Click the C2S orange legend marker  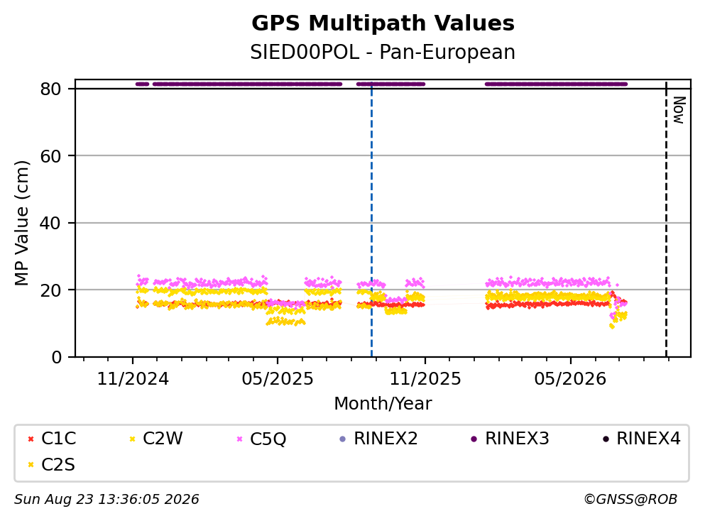[x=31, y=465]
